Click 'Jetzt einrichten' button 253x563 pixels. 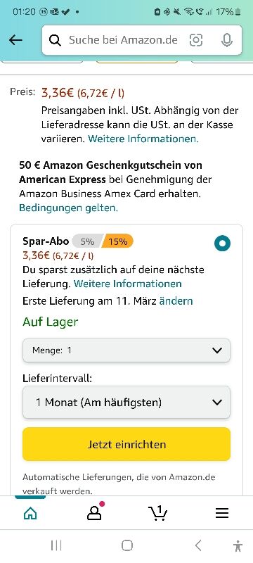click(x=126, y=444)
